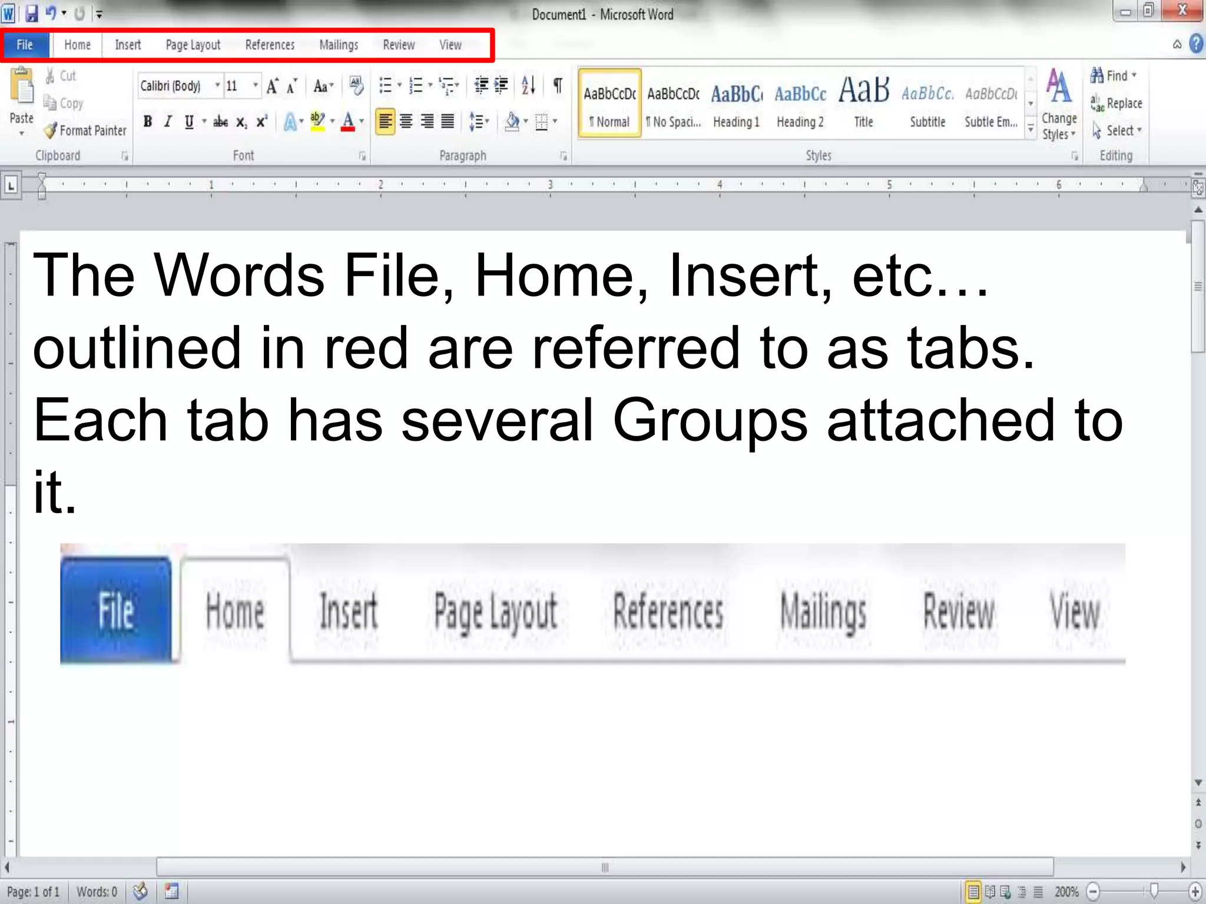Expand the Styles gallery More arrow
This screenshot has height=904, width=1206.
[x=1031, y=128]
